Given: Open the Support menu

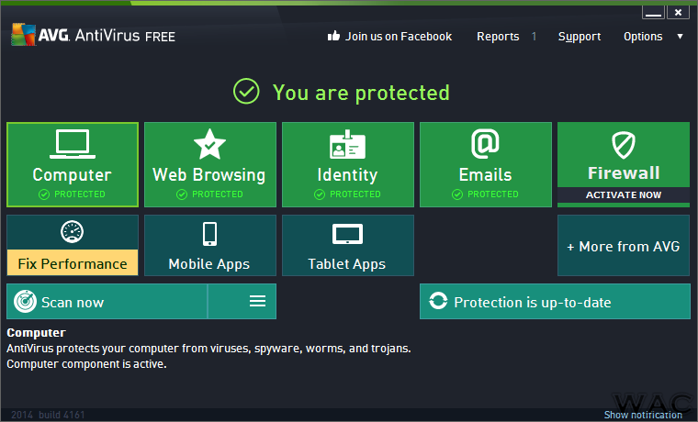Looking at the screenshot, I should [x=580, y=37].
